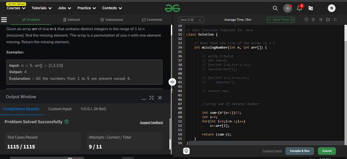Click the 'Output: 4' example text
347x159 pixels.
coord(18,72)
